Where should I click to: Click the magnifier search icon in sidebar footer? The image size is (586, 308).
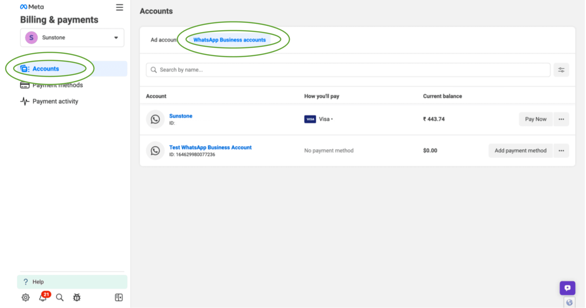click(x=60, y=297)
